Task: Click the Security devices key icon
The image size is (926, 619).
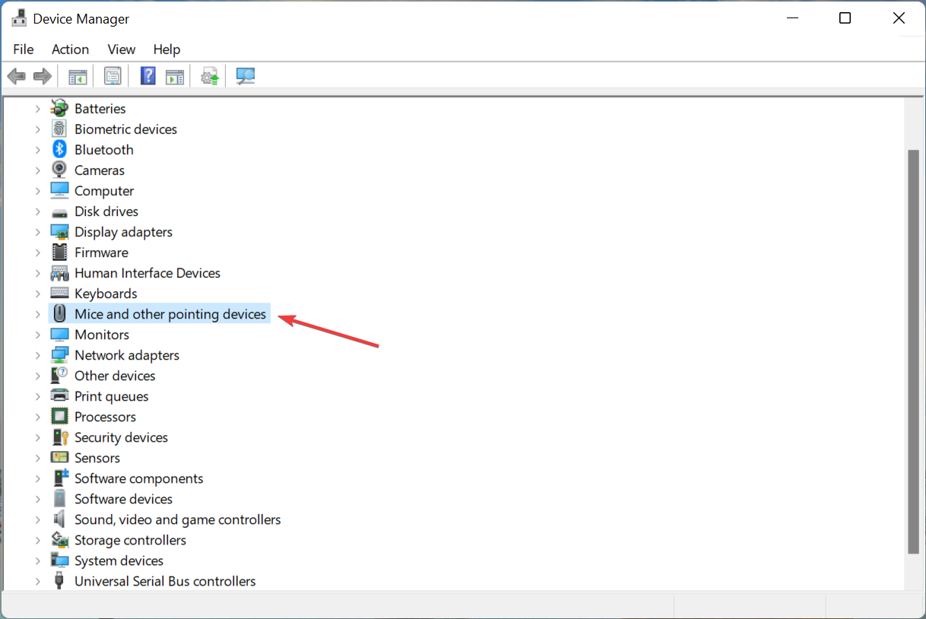Action: pyautogui.click(x=59, y=436)
